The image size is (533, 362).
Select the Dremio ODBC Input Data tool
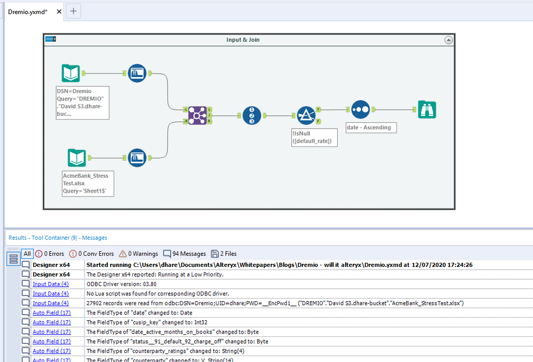coord(71,73)
